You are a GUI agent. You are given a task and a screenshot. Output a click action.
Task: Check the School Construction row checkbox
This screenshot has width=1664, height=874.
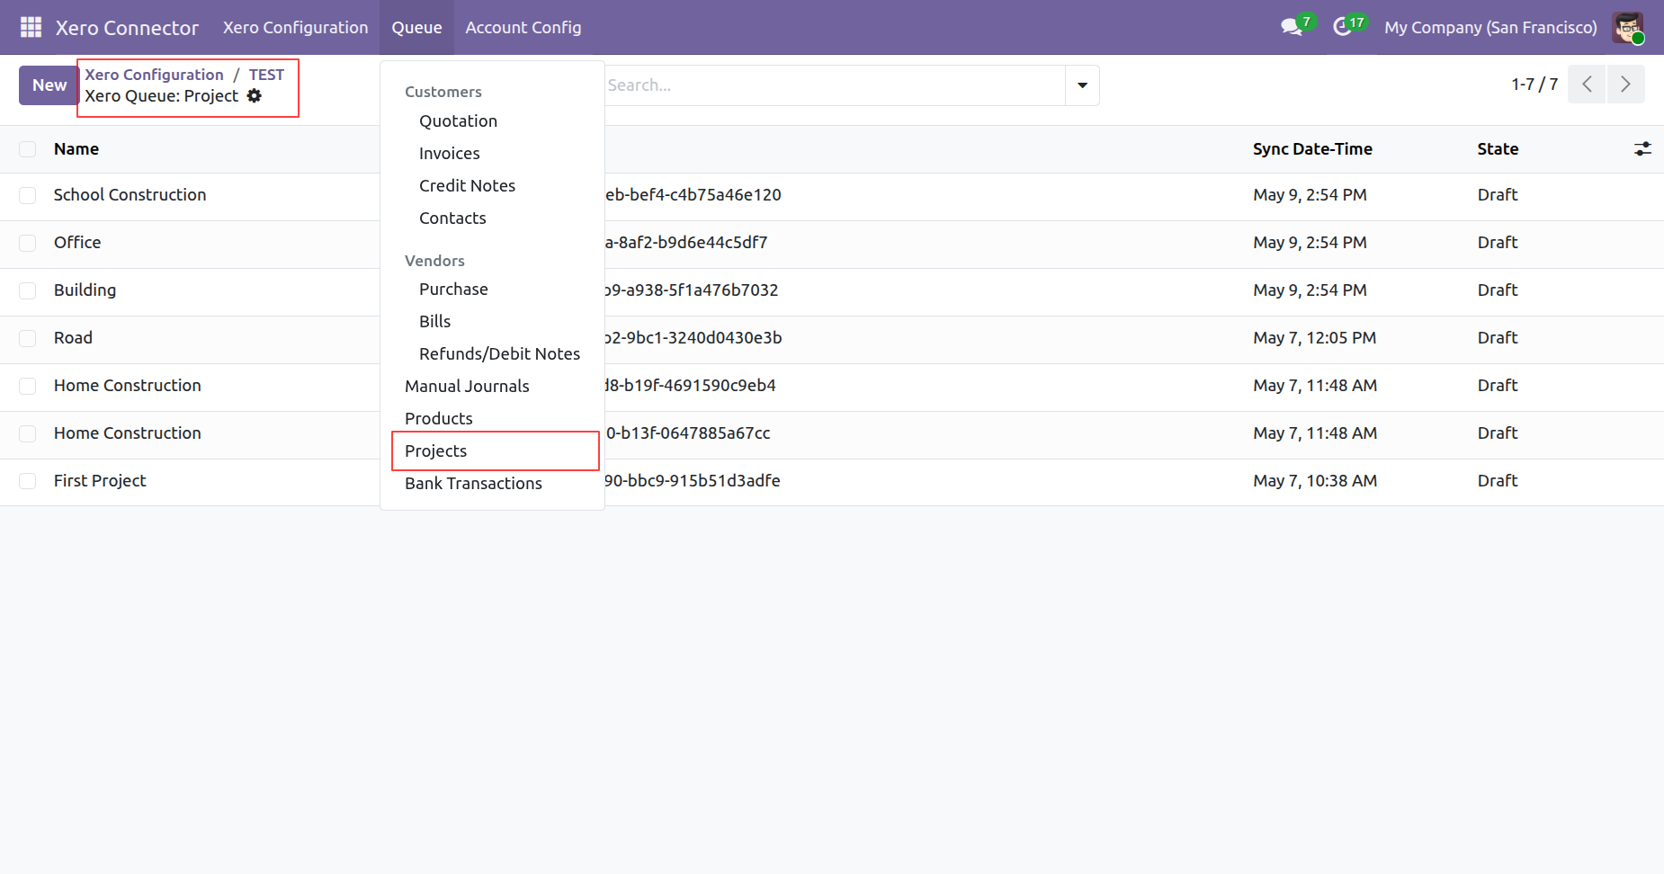coord(28,195)
